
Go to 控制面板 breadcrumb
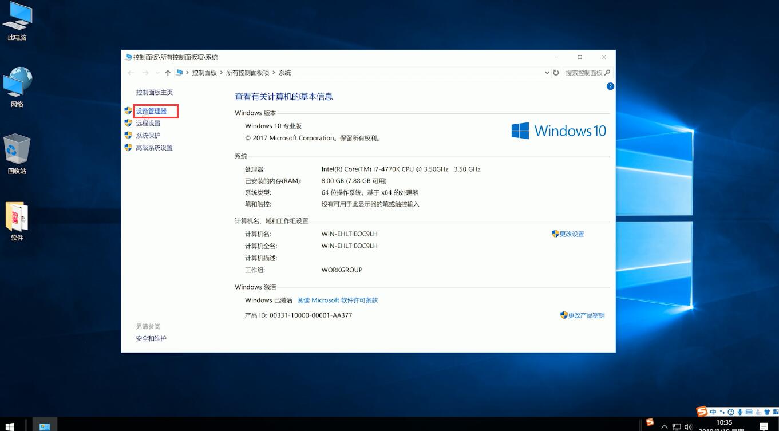pos(204,73)
